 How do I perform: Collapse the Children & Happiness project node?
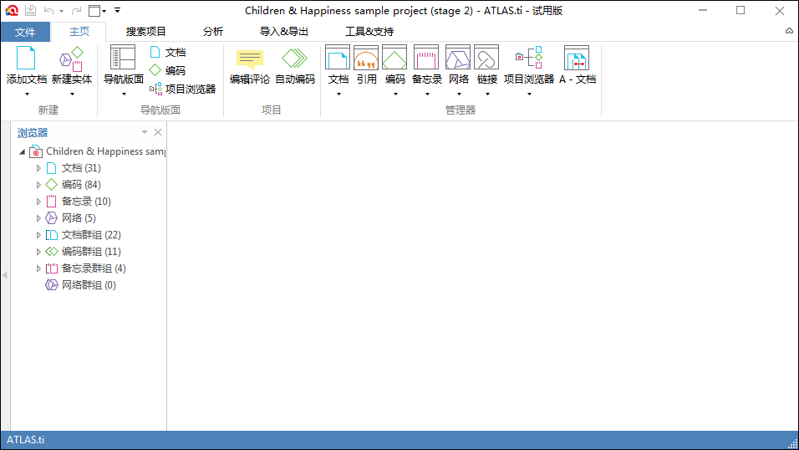point(22,151)
